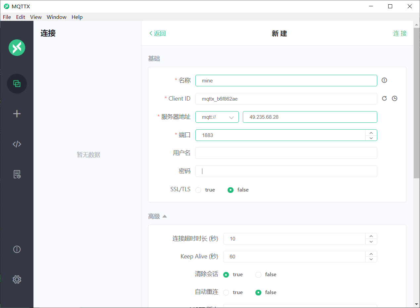Open the Settings gear icon
Viewport: 420px width, 308px height.
pos(17,279)
